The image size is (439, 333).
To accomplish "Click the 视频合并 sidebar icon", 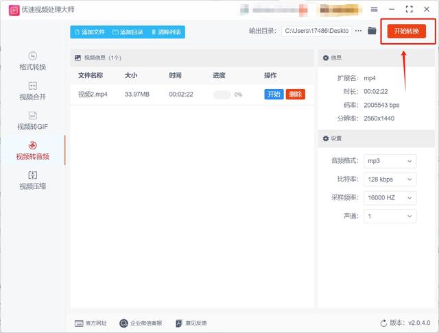I will pos(33,86).
